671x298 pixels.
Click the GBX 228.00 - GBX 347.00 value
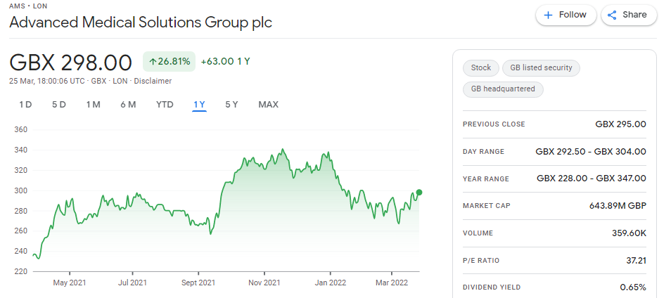click(592, 179)
